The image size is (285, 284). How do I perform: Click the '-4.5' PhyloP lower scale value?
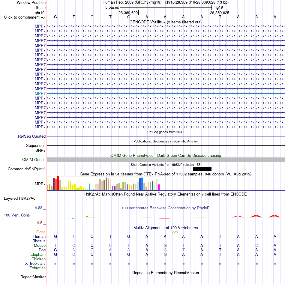[x=39, y=223]
